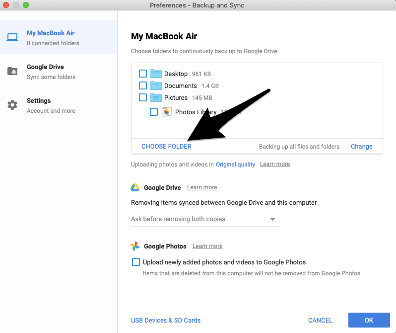Click Change next to backing up all files

click(362, 146)
